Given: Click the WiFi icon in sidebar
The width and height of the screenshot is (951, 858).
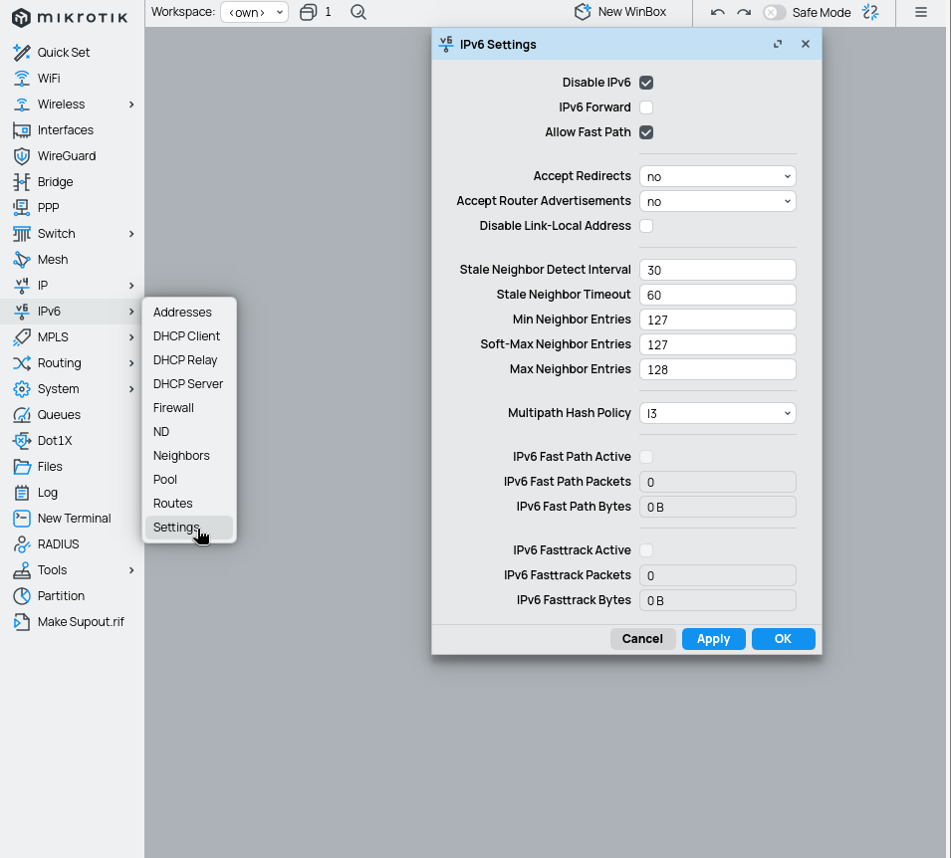Looking at the screenshot, I should click(22, 79).
